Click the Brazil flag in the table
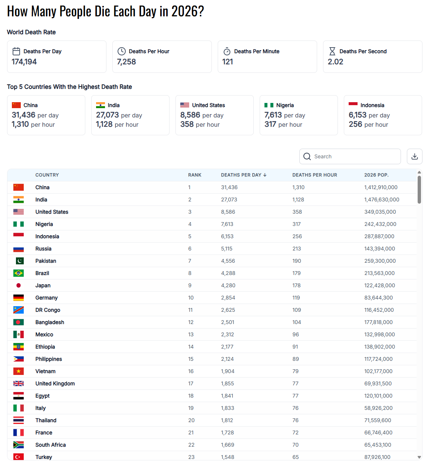The width and height of the screenshot is (431, 463). pyautogui.click(x=19, y=273)
